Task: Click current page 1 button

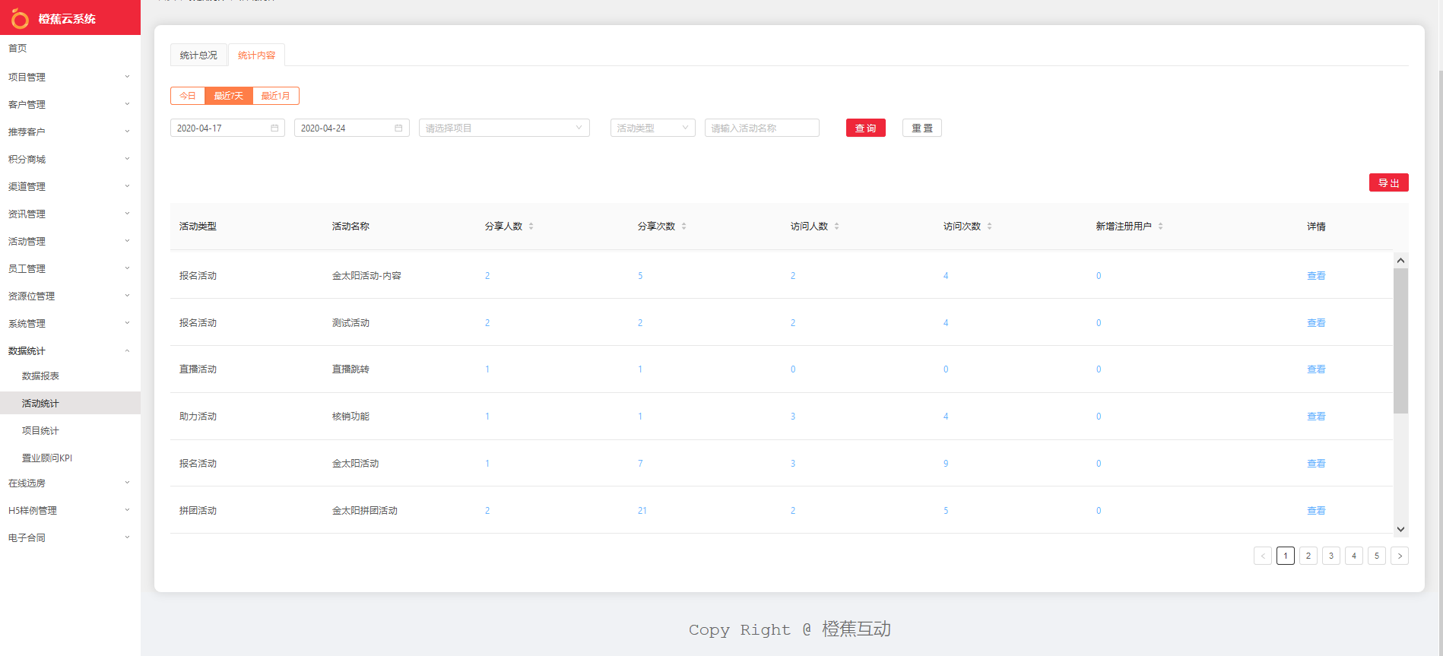Action: (x=1286, y=556)
